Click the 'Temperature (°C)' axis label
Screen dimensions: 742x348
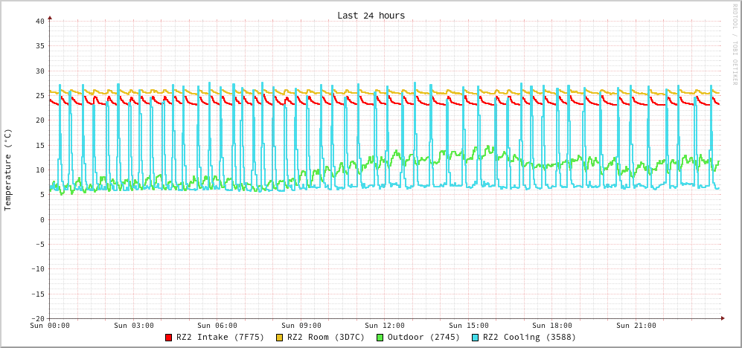pos(7,170)
